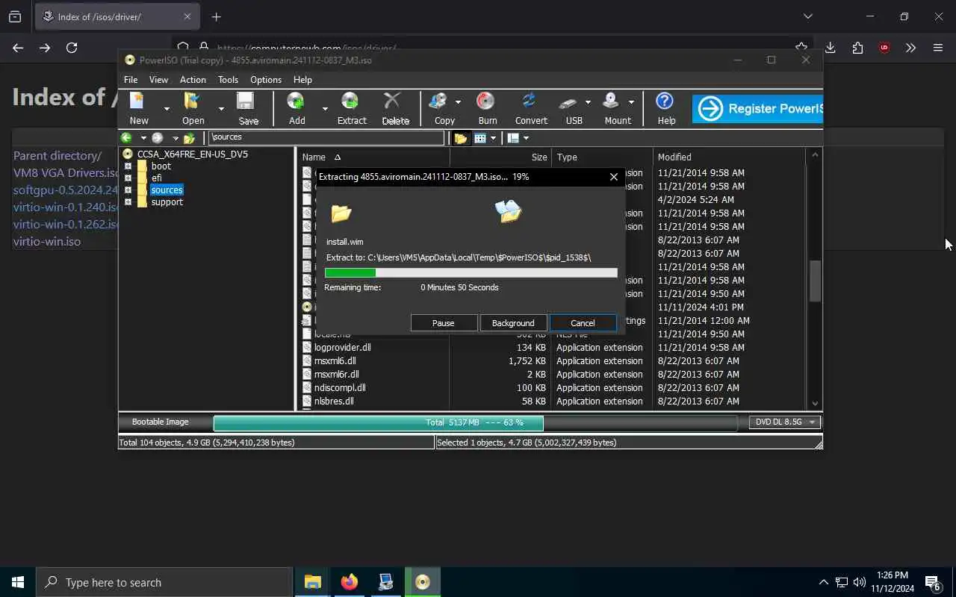Click the Save toolbar icon
The width and height of the screenshot is (956, 597).
(246, 101)
